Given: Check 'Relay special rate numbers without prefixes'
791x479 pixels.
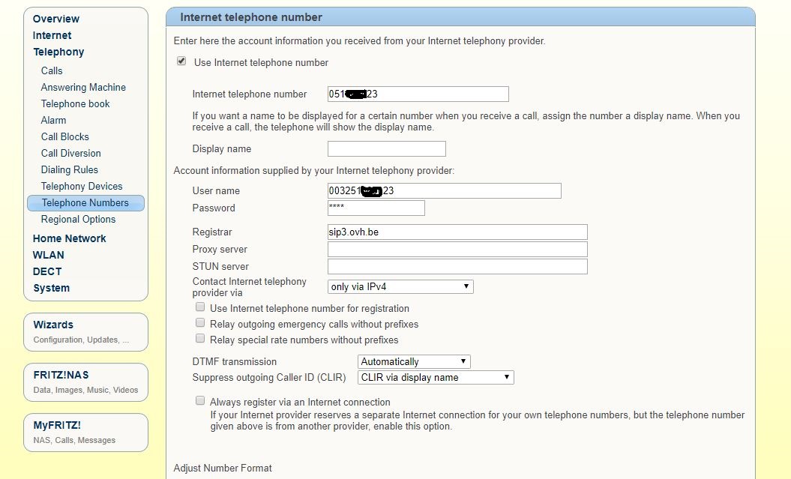Looking at the screenshot, I should 200,339.
